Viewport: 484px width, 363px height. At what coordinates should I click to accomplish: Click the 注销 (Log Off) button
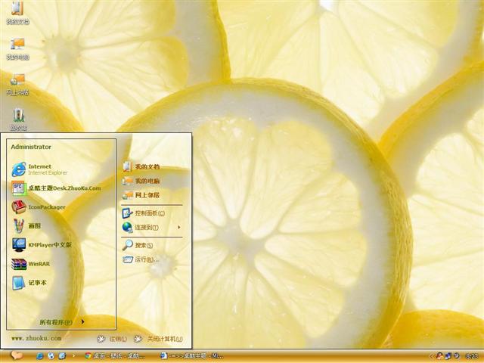coord(110,339)
